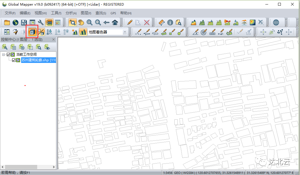Image resolution: width=300 pixels, height=175 pixels.
Task: Click the 控制中心 scrollbar right arrow
Action: [x=54, y=167]
